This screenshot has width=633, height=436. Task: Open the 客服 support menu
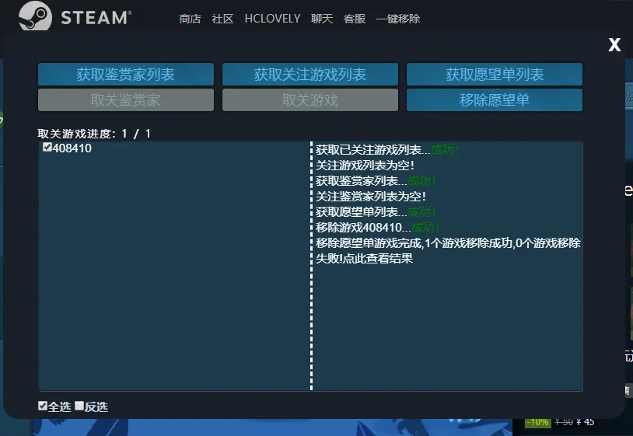(x=355, y=19)
